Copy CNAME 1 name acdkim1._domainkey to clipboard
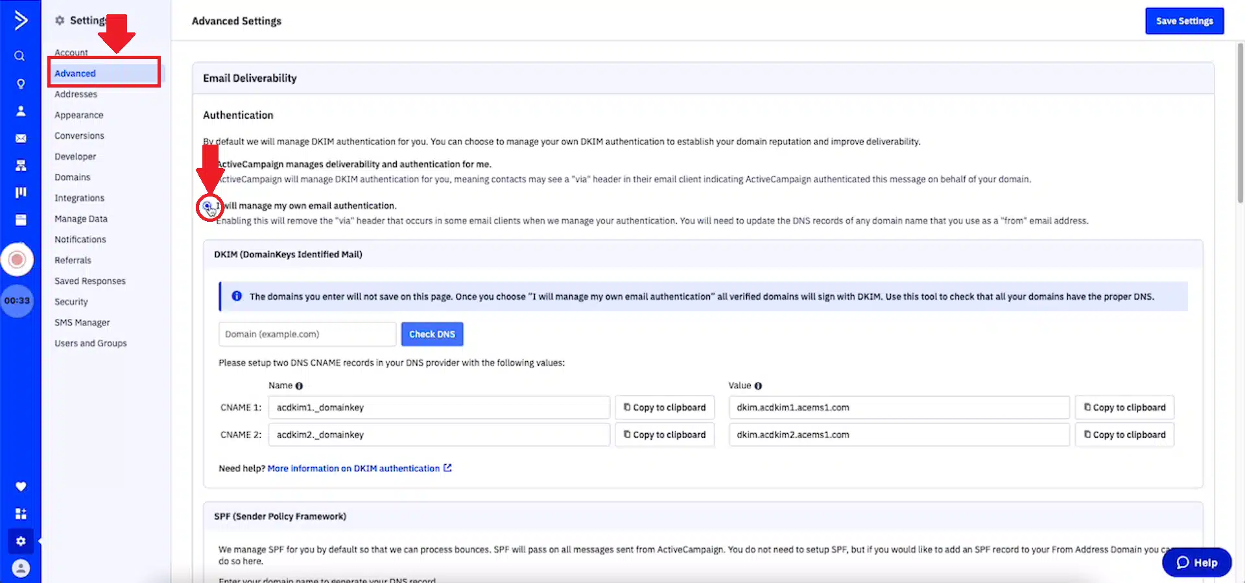 coord(665,407)
